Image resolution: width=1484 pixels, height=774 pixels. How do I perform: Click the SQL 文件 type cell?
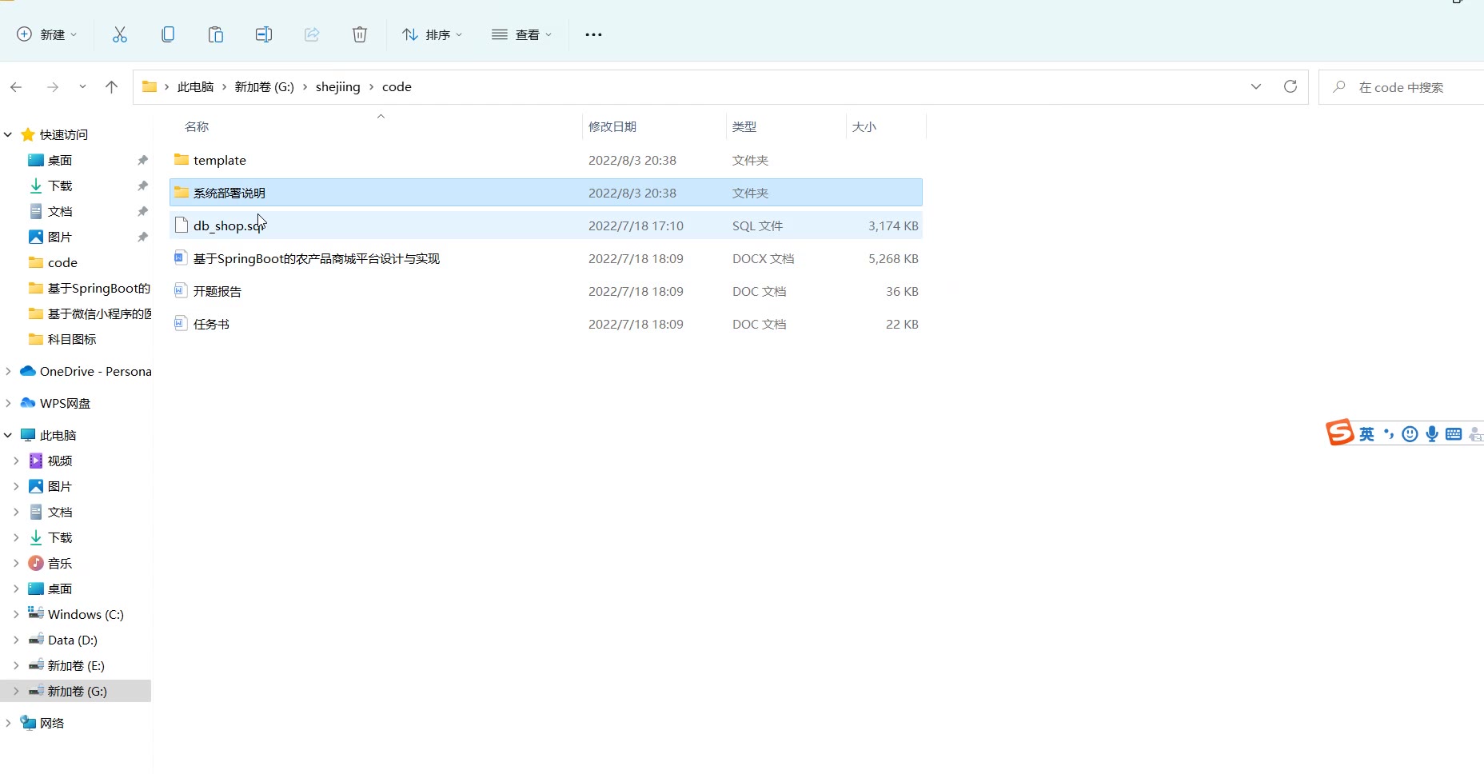coord(757,225)
